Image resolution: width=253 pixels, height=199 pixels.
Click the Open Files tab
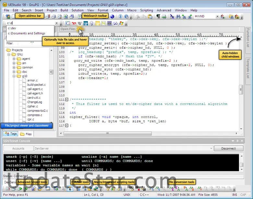(68, 29)
